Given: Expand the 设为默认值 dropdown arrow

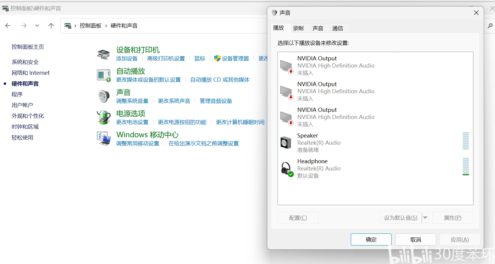Looking at the screenshot, I should coord(425,218).
